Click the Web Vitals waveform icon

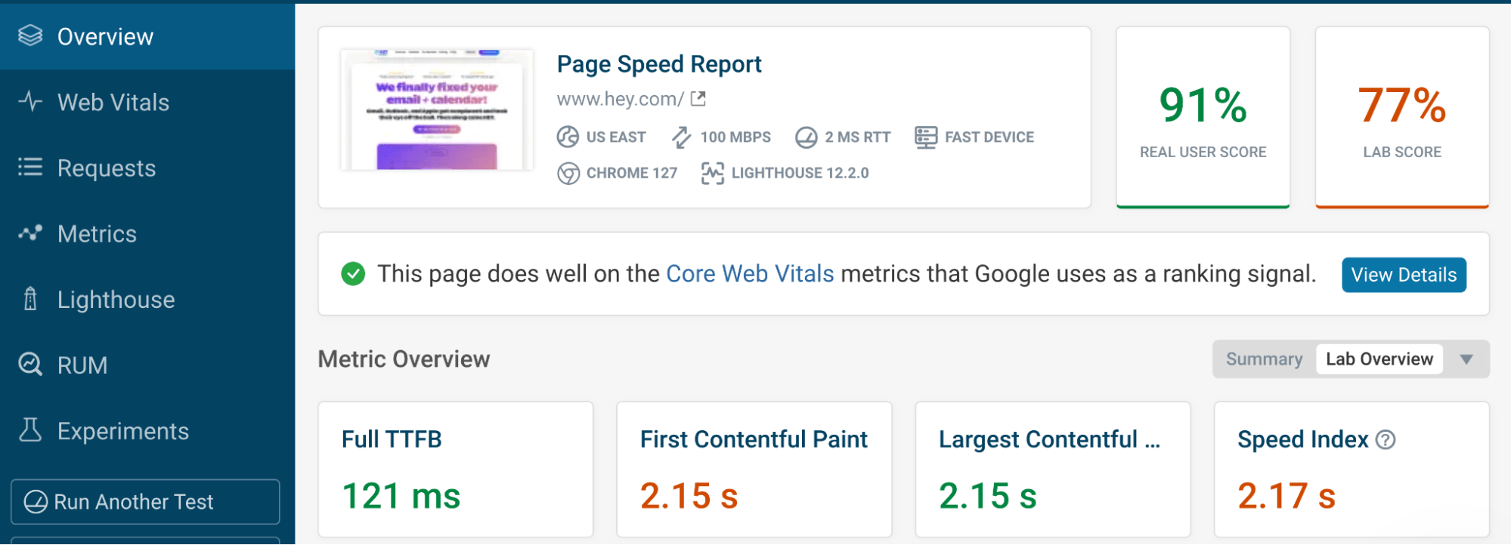[x=29, y=102]
